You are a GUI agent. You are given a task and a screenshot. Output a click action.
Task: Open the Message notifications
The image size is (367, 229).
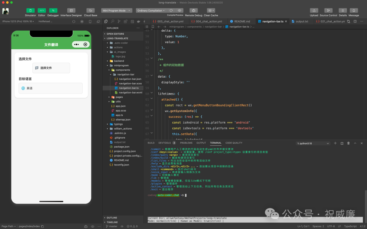[354, 11]
